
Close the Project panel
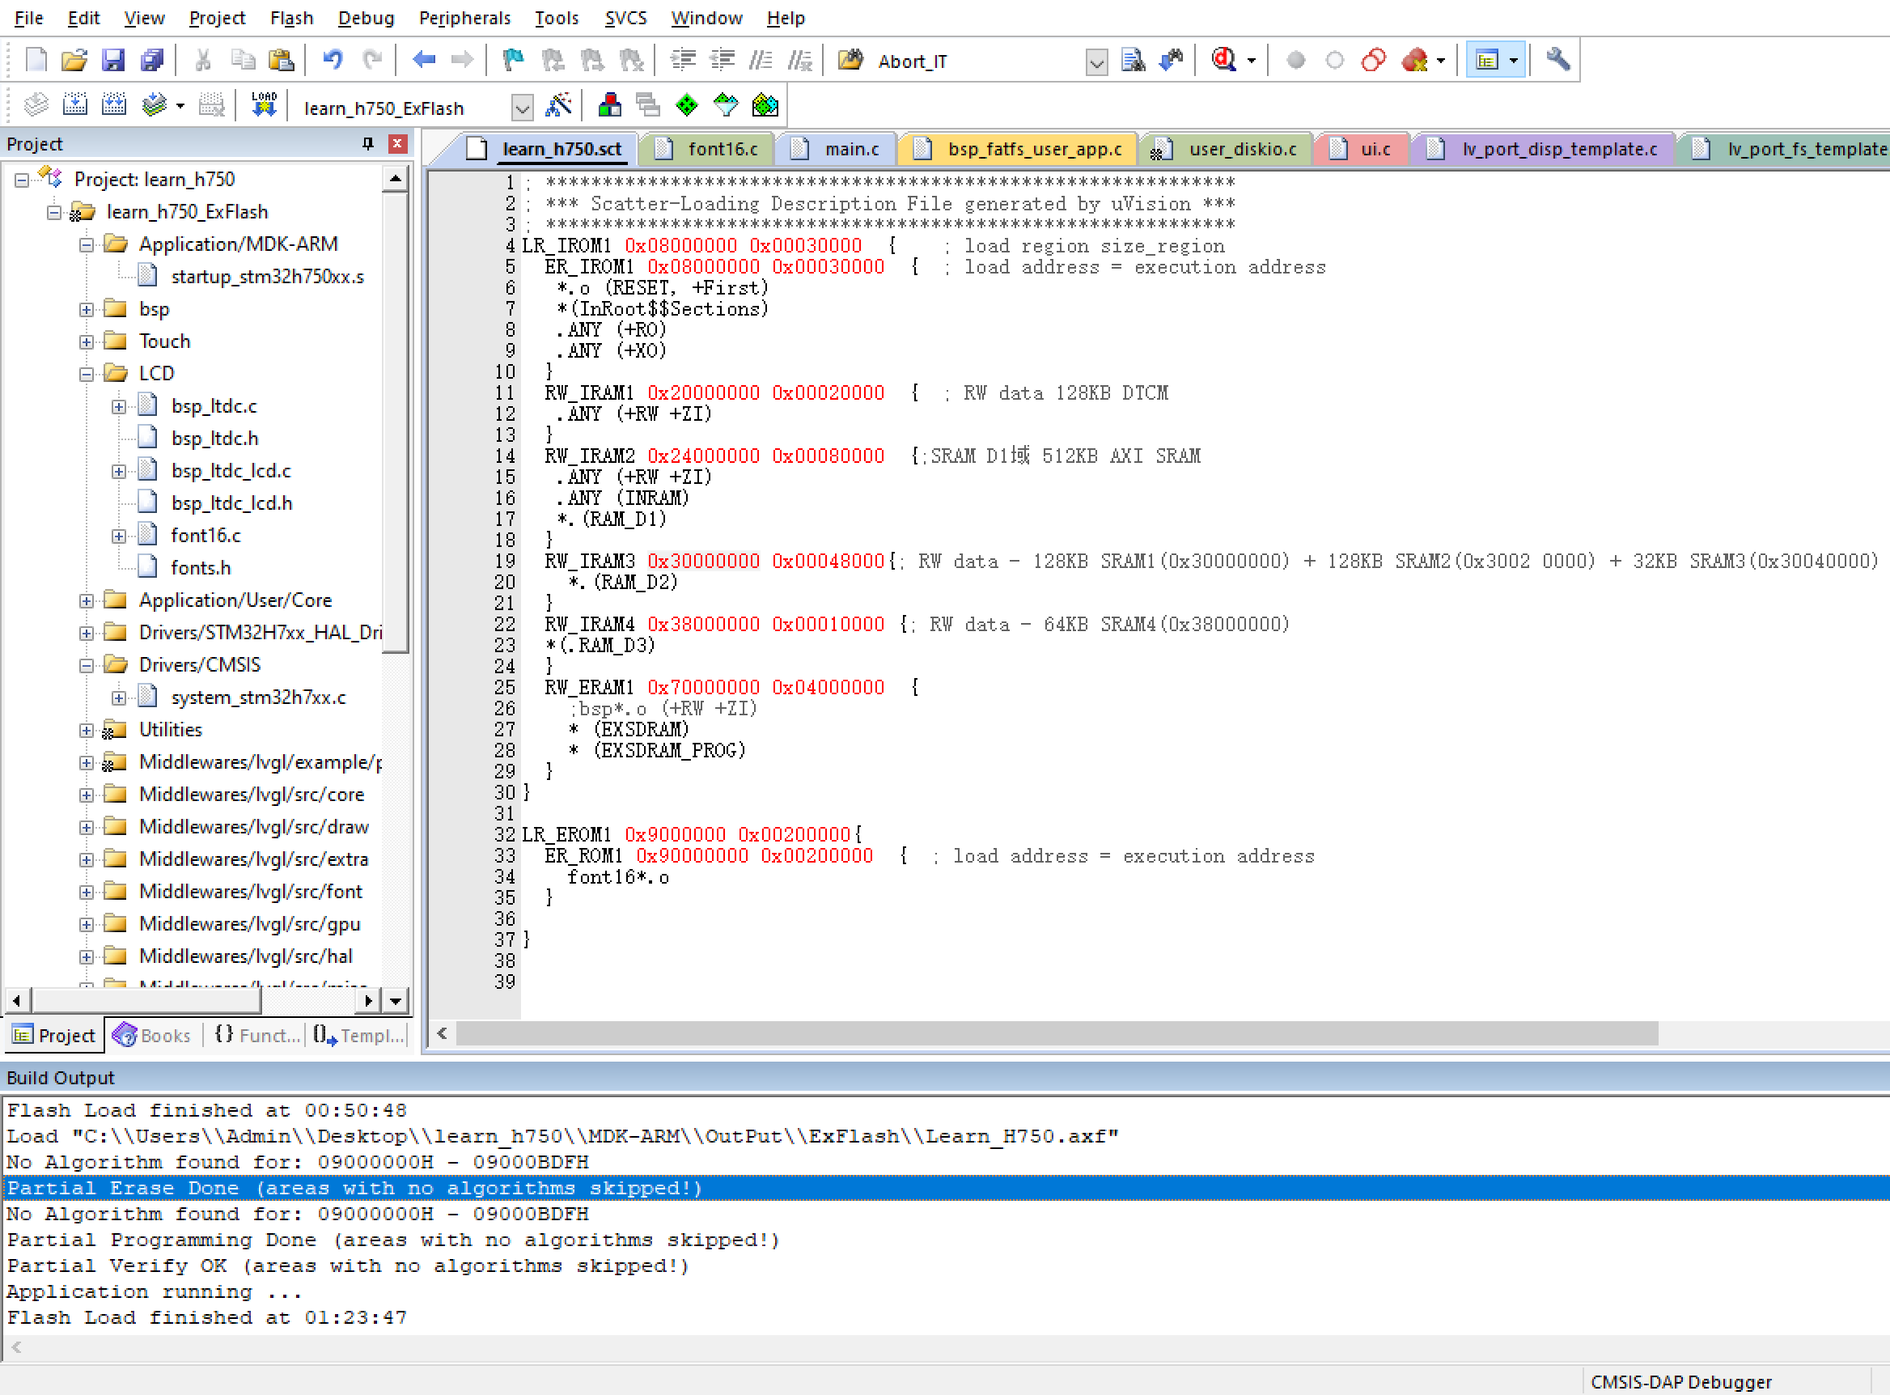(396, 143)
